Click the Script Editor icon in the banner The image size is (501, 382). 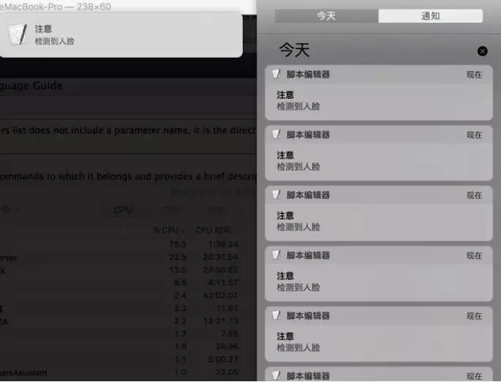pyautogui.click(x=18, y=34)
